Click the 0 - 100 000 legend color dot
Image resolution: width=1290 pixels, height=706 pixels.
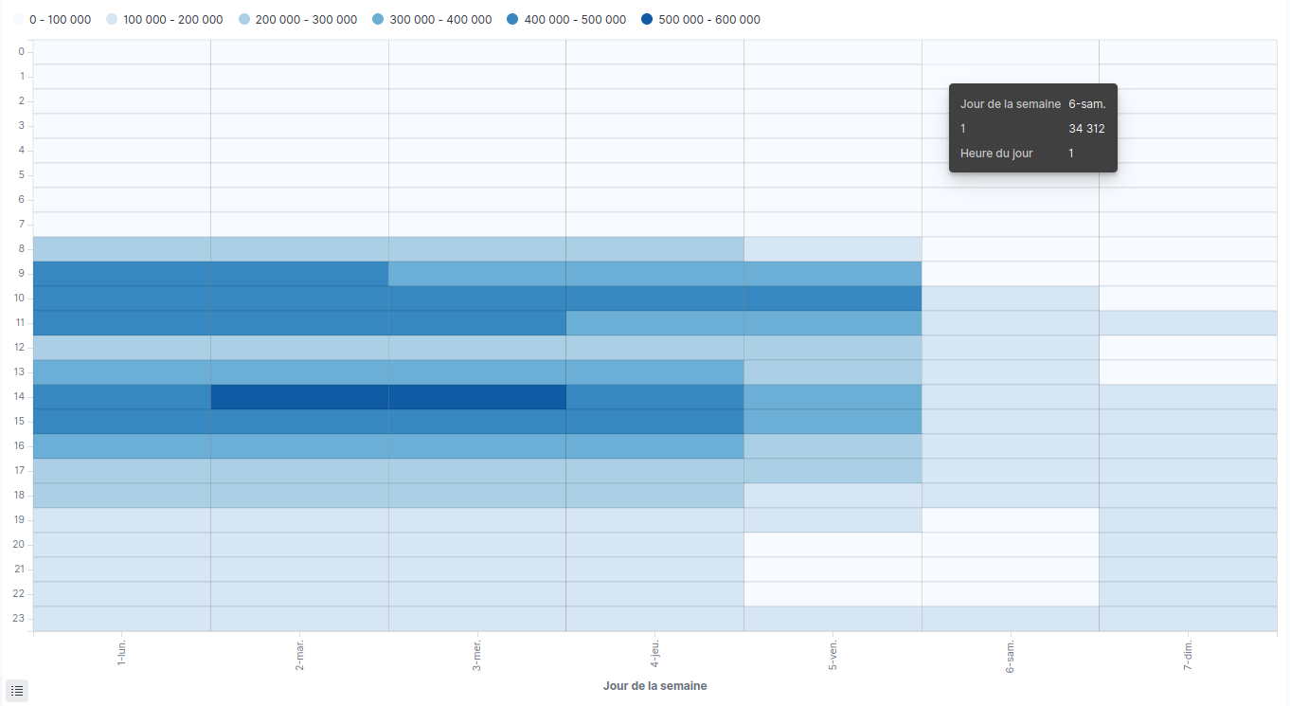(19, 20)
